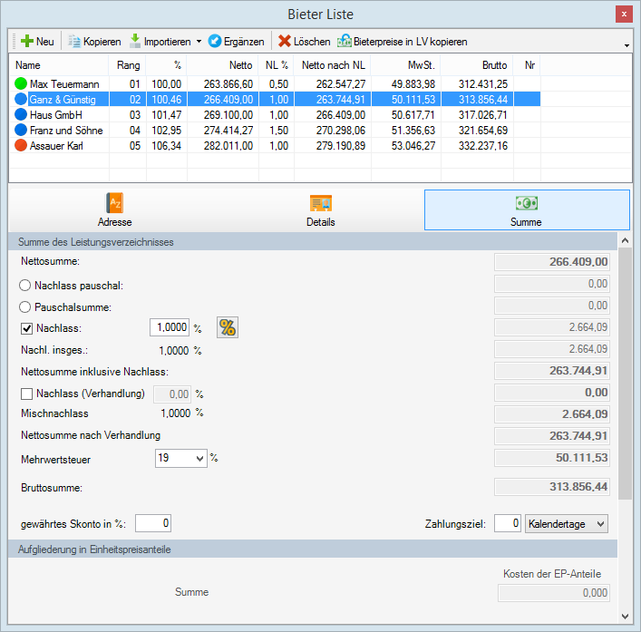Click blue status dot of Ganz & Günstig
Image resolution: width=641 pixels, height=632 pixels.
[21, 99]
